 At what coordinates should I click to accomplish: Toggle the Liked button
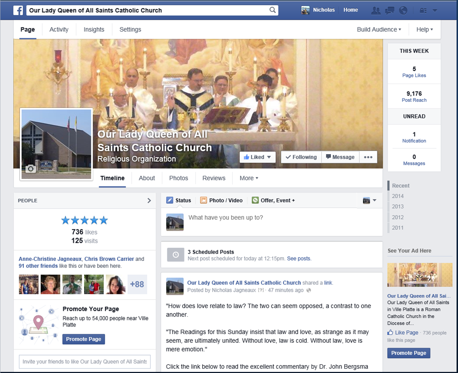[x=257, y=157]
